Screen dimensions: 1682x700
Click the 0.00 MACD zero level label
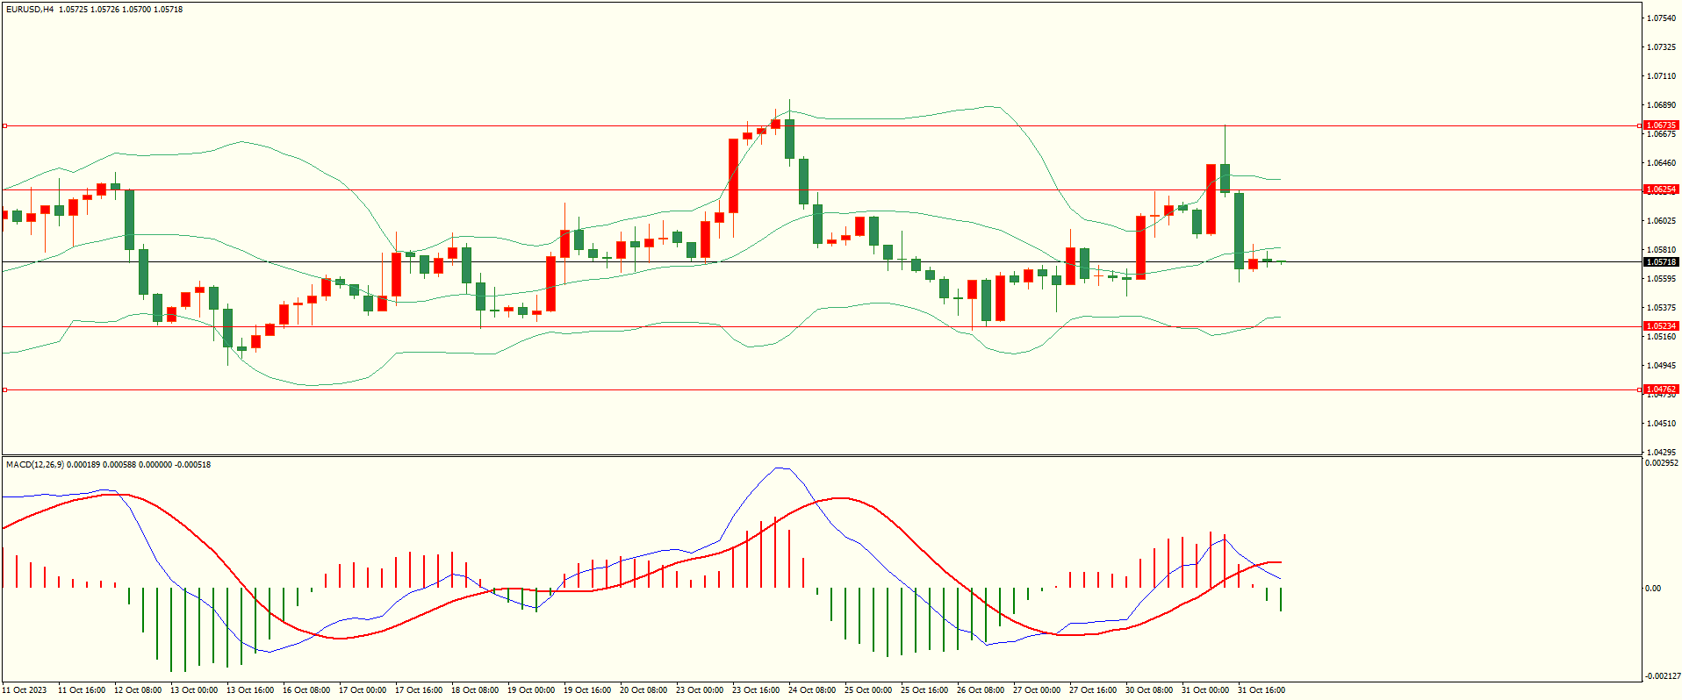[x=1653, y=589]
